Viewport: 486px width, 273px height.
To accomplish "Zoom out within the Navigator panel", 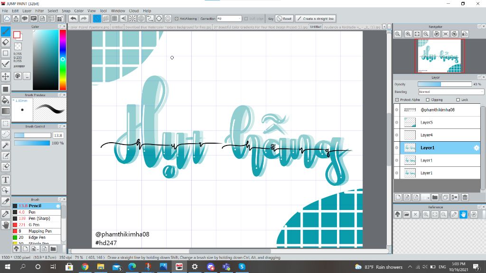I will point(426,34).
